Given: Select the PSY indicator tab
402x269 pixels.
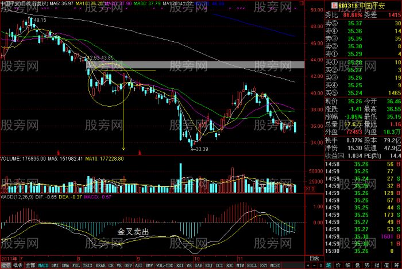Looking at the screenshot, I should tap(264, 266).
